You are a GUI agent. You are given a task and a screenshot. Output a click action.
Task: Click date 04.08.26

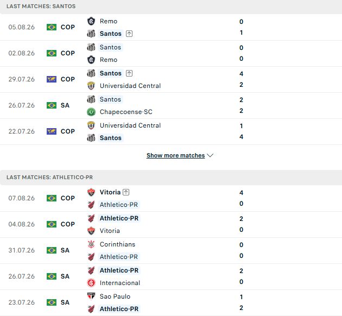tap(22, 224)
